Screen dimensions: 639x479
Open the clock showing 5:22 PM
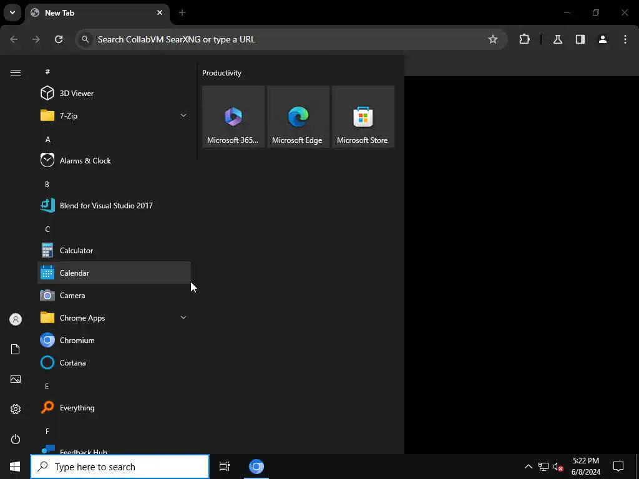[585, 467]
